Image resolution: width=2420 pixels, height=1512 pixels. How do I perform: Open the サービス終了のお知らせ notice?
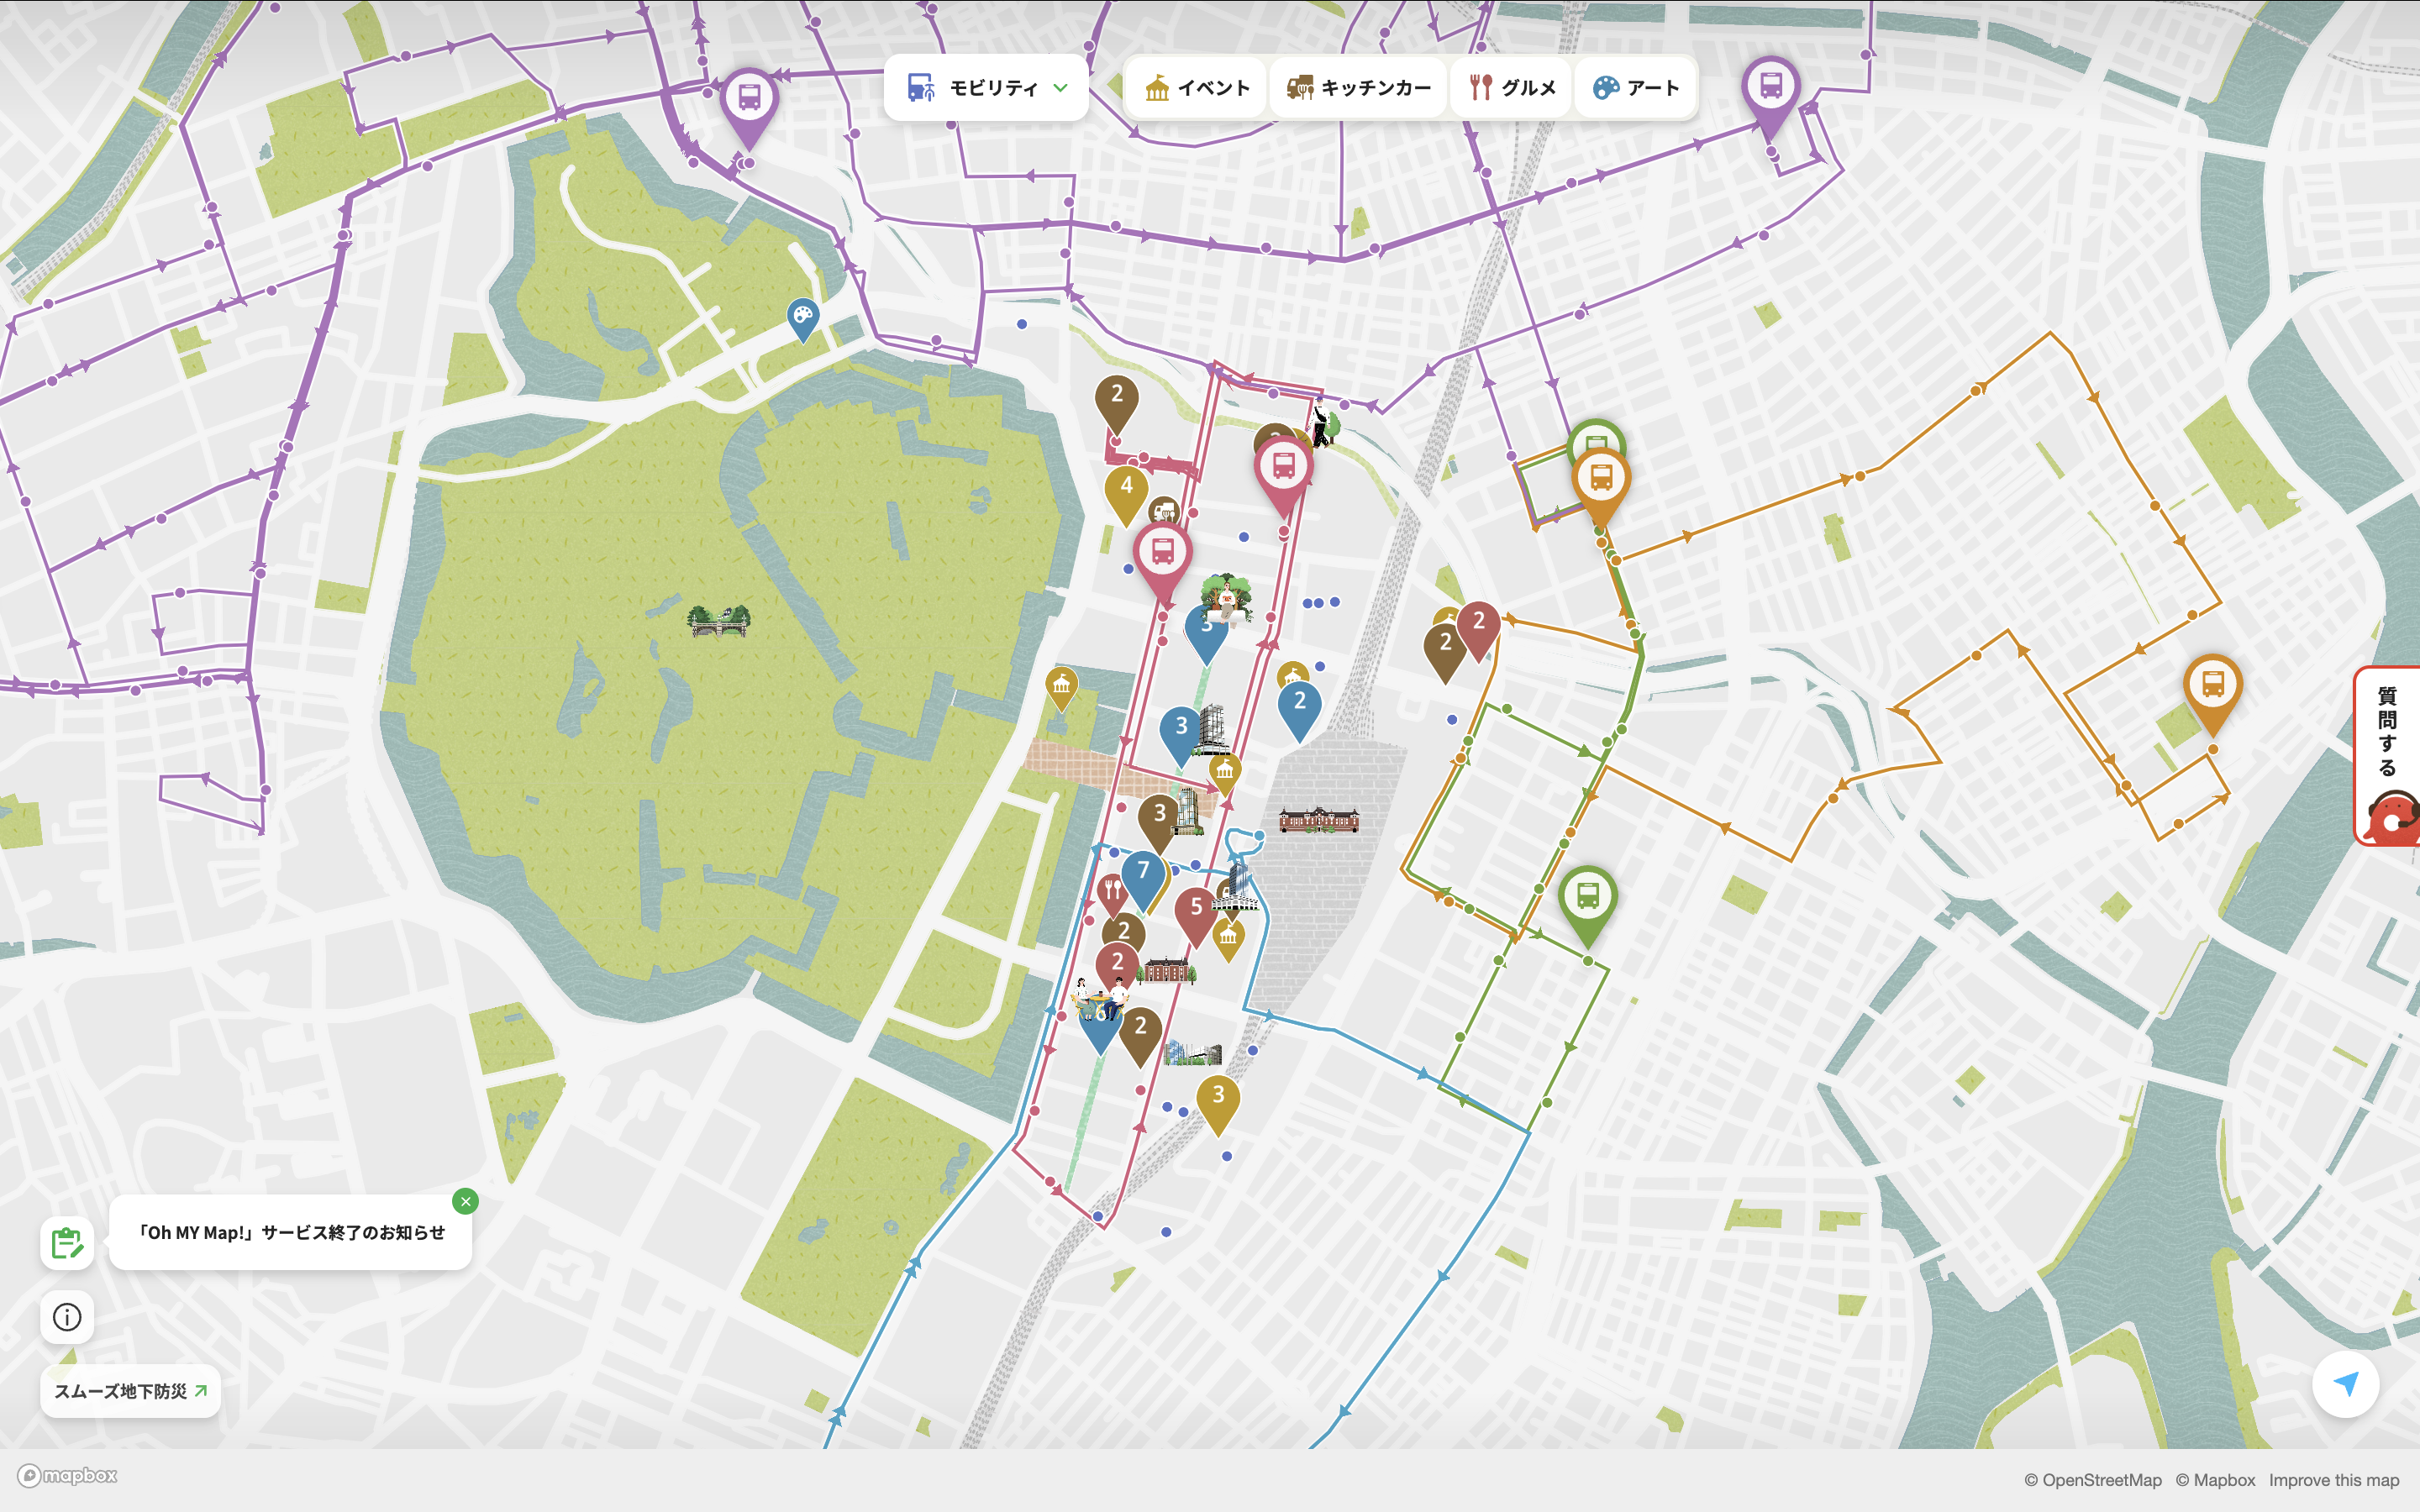pos(290,1233)
